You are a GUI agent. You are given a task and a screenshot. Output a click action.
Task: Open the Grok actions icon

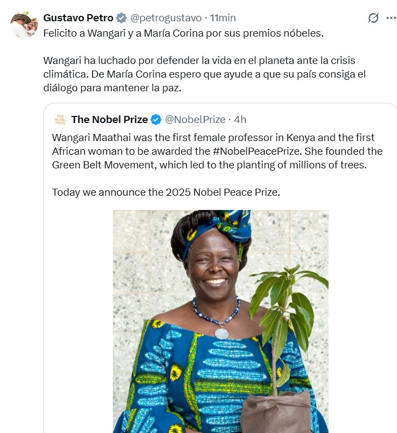tap(373, 18)
